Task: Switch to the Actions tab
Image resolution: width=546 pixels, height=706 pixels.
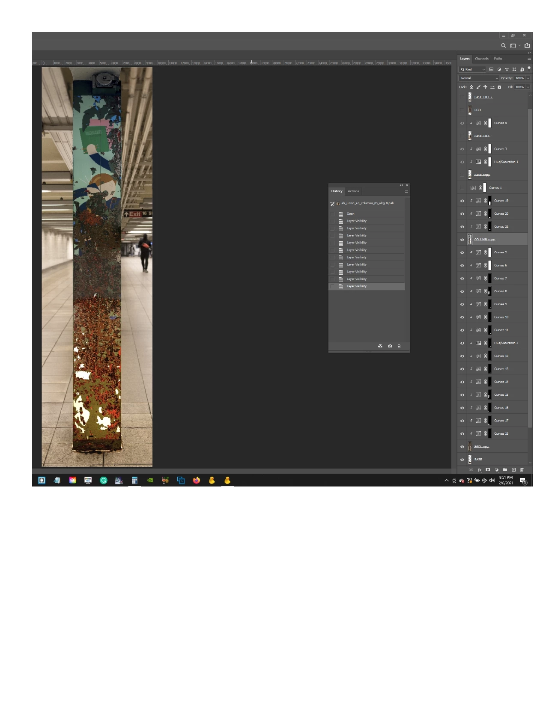Action: 353,191
